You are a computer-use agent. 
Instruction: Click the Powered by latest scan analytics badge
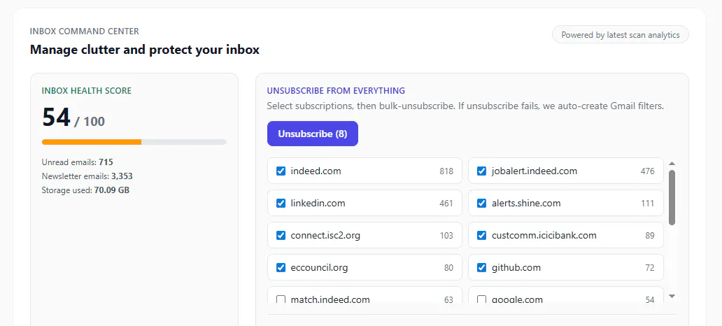[621, 34]
